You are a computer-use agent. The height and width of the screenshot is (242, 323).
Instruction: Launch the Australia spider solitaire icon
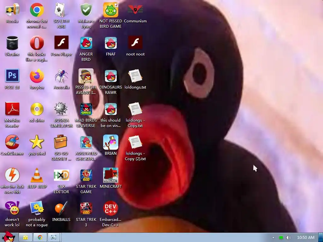[x=61, y=76]
